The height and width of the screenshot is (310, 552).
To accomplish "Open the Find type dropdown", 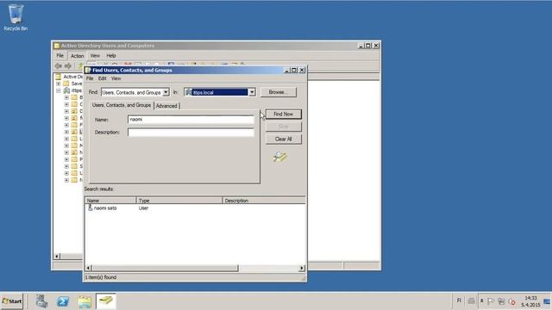I will click(x=166, y=92).
